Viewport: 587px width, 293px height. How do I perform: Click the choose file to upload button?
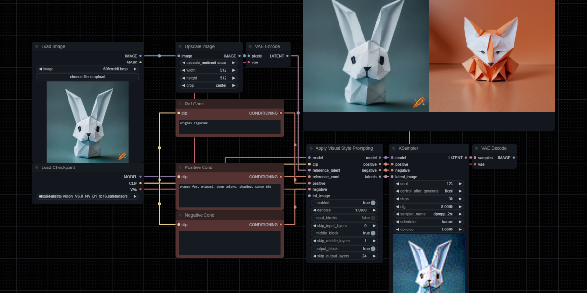88,77
